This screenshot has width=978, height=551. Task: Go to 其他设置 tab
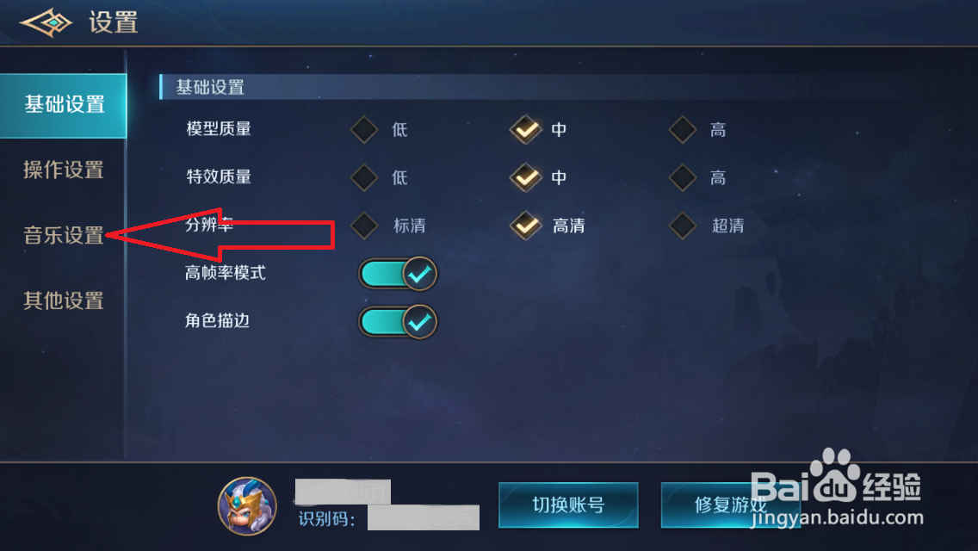(64, 300)
